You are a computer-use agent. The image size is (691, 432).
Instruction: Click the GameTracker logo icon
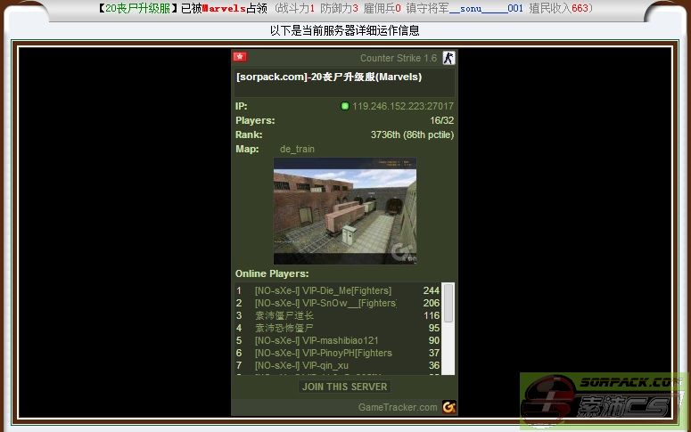coord(448,407)
